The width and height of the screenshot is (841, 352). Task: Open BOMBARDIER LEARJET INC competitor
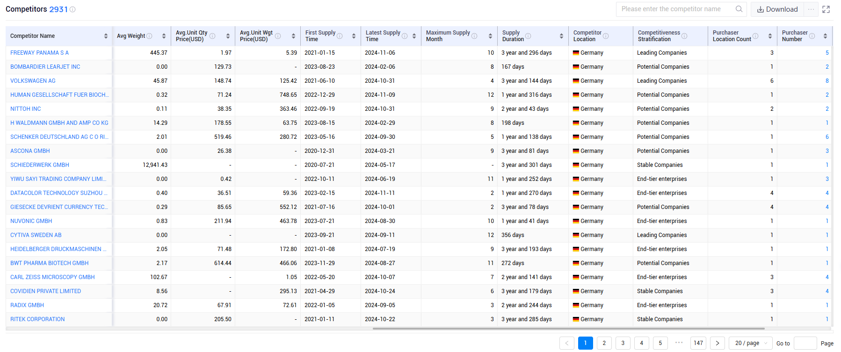pos(45,67)
